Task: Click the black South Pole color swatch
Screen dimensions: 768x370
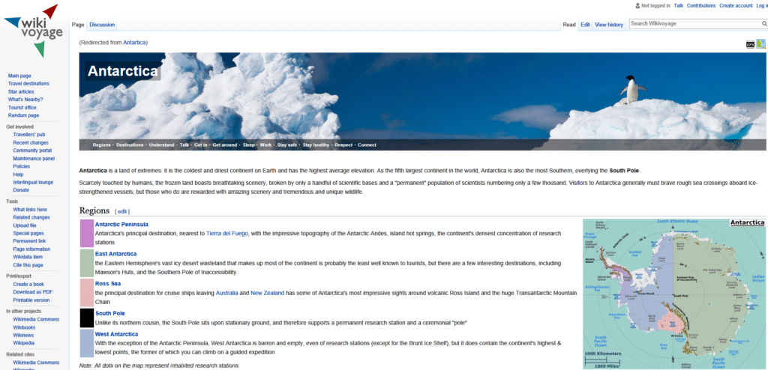Action: 87,318
